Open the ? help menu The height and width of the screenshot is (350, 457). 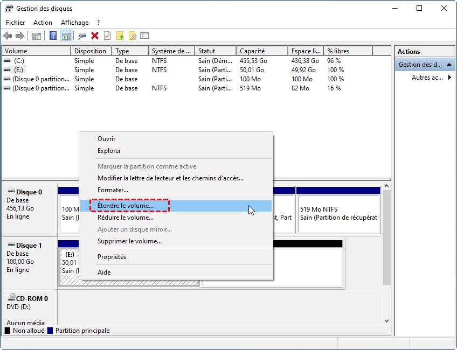[99, 23]
